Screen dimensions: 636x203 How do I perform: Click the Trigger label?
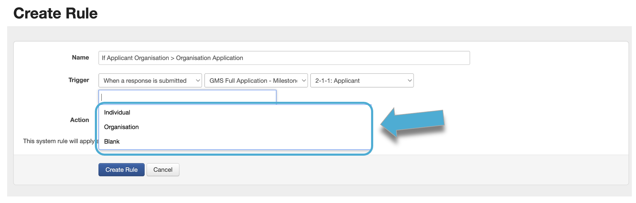[x=79, y=80]
